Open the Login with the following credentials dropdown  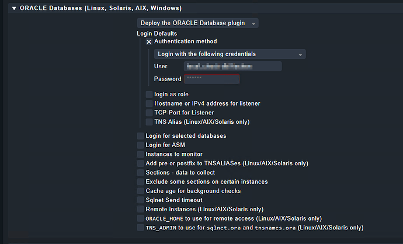tap(230, 54)
